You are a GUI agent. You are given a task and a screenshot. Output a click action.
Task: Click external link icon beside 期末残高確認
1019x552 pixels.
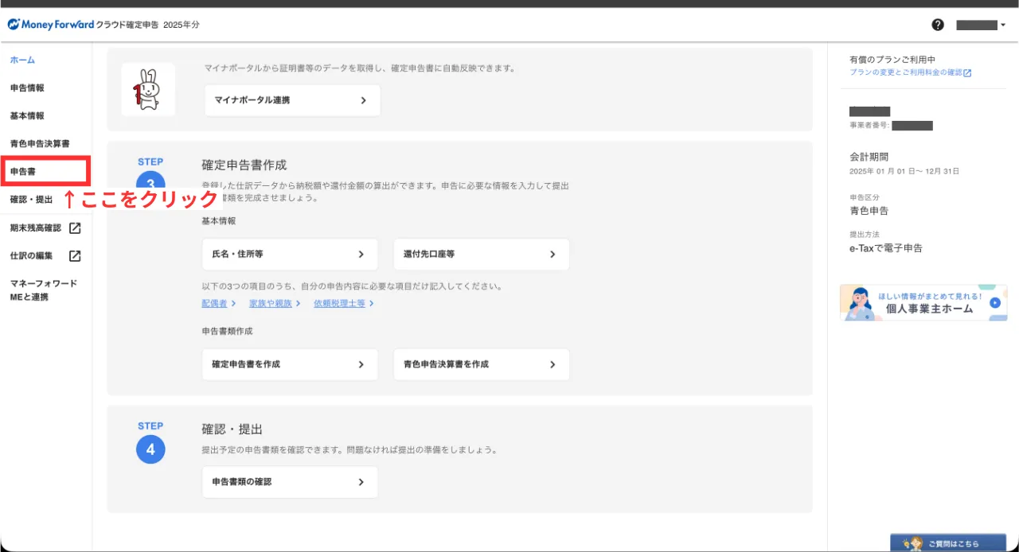click(x=75, y=228)
